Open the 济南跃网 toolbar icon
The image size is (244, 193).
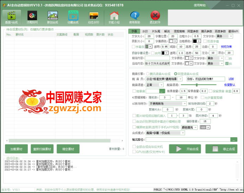(32, 17)
